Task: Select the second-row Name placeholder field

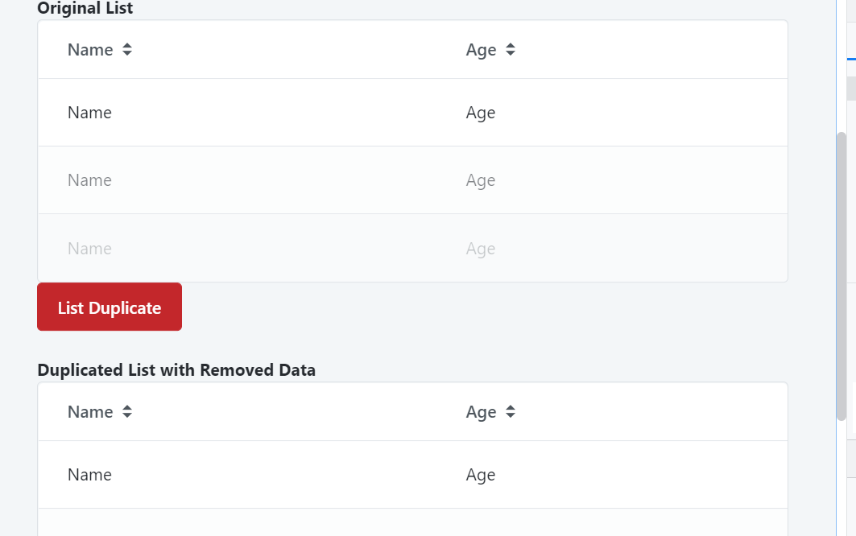Action: (89, 179)
